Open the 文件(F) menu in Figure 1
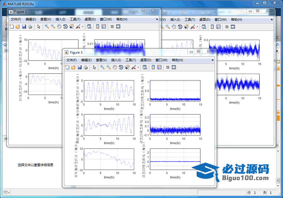 click(15, 19)
